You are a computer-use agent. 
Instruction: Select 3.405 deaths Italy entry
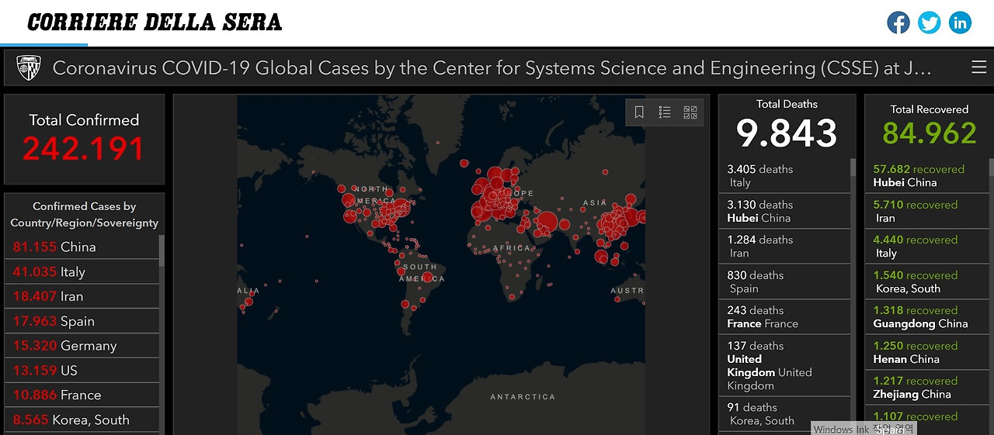[784, 175]
